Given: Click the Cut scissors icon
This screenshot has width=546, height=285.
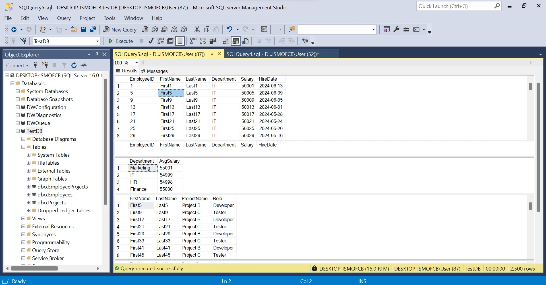Looking at the screenshot, I should [197, 30].
